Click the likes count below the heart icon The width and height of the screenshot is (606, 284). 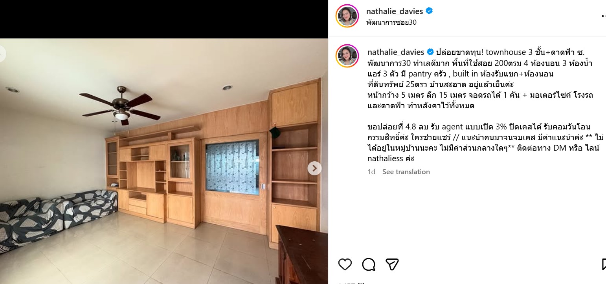[x=352, y=282]
